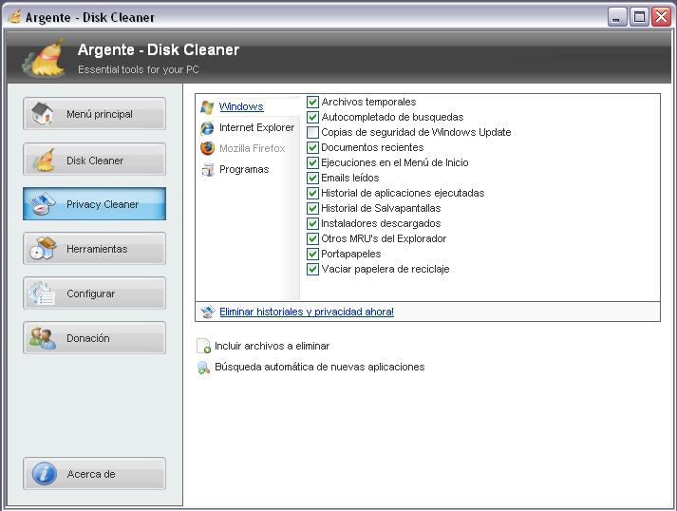
Task: Open the Disk Cleaner section
Action: [x=94, y=160]
